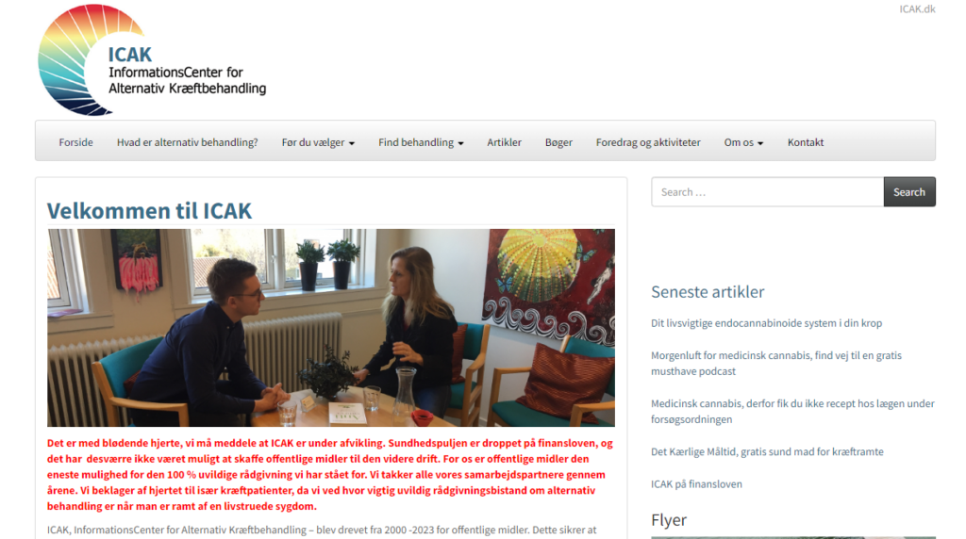Go to the Artikler page
The height and width of the screenshot is (539, 966).
coord(504,142)
